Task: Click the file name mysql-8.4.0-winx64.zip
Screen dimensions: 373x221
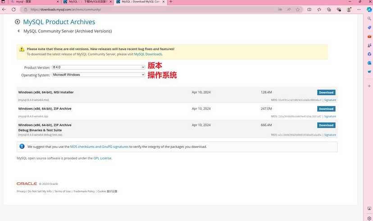Action: coord(33,116)
